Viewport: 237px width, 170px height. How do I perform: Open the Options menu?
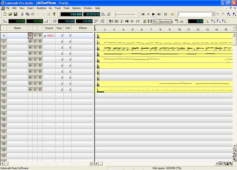(x=76, y=8)
